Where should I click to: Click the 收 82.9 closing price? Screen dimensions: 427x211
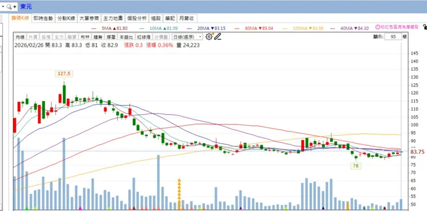point(109,45)
